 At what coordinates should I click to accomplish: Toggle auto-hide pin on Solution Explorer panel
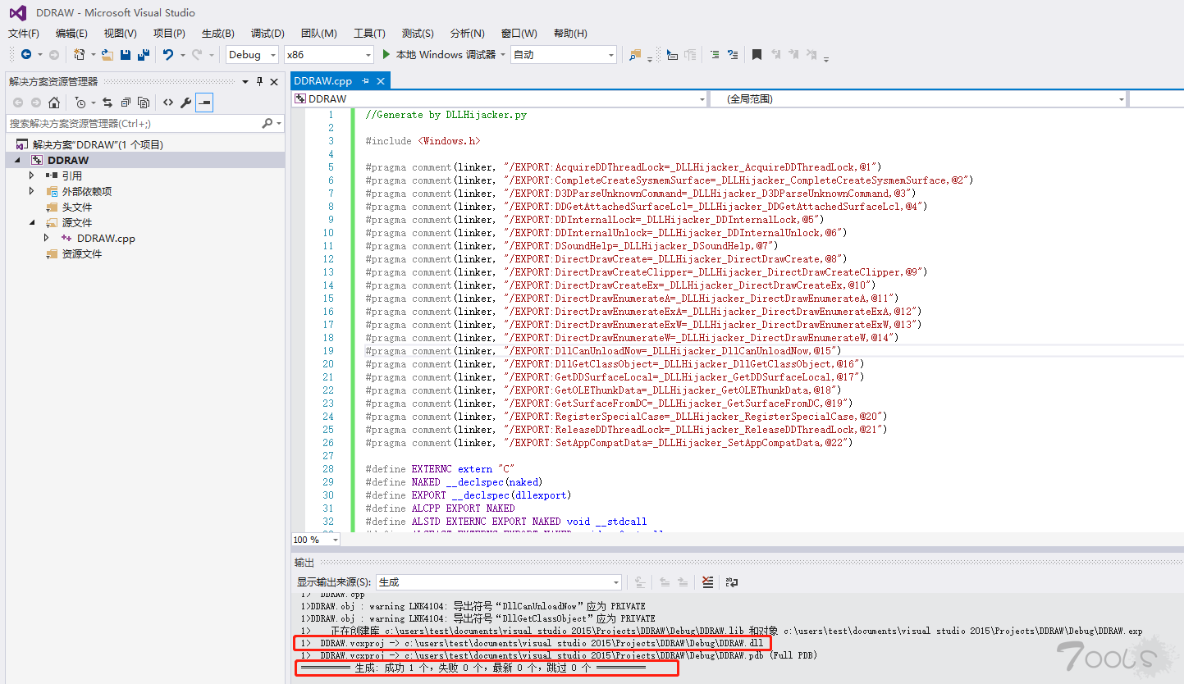(x=260, y=81)
